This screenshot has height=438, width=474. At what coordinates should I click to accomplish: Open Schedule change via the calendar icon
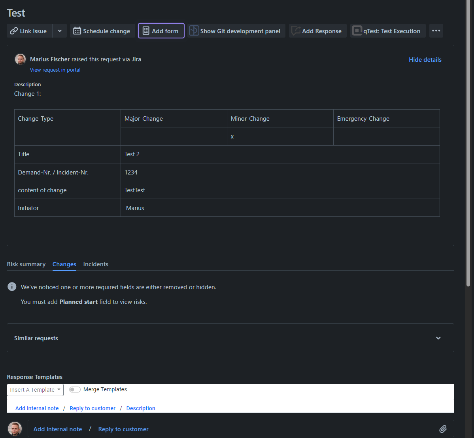tap(77, 30)
